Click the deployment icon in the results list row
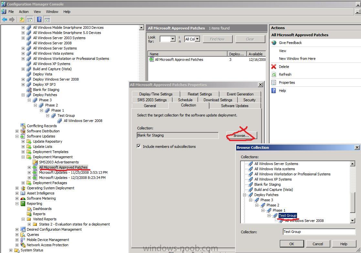 (152, 60)
